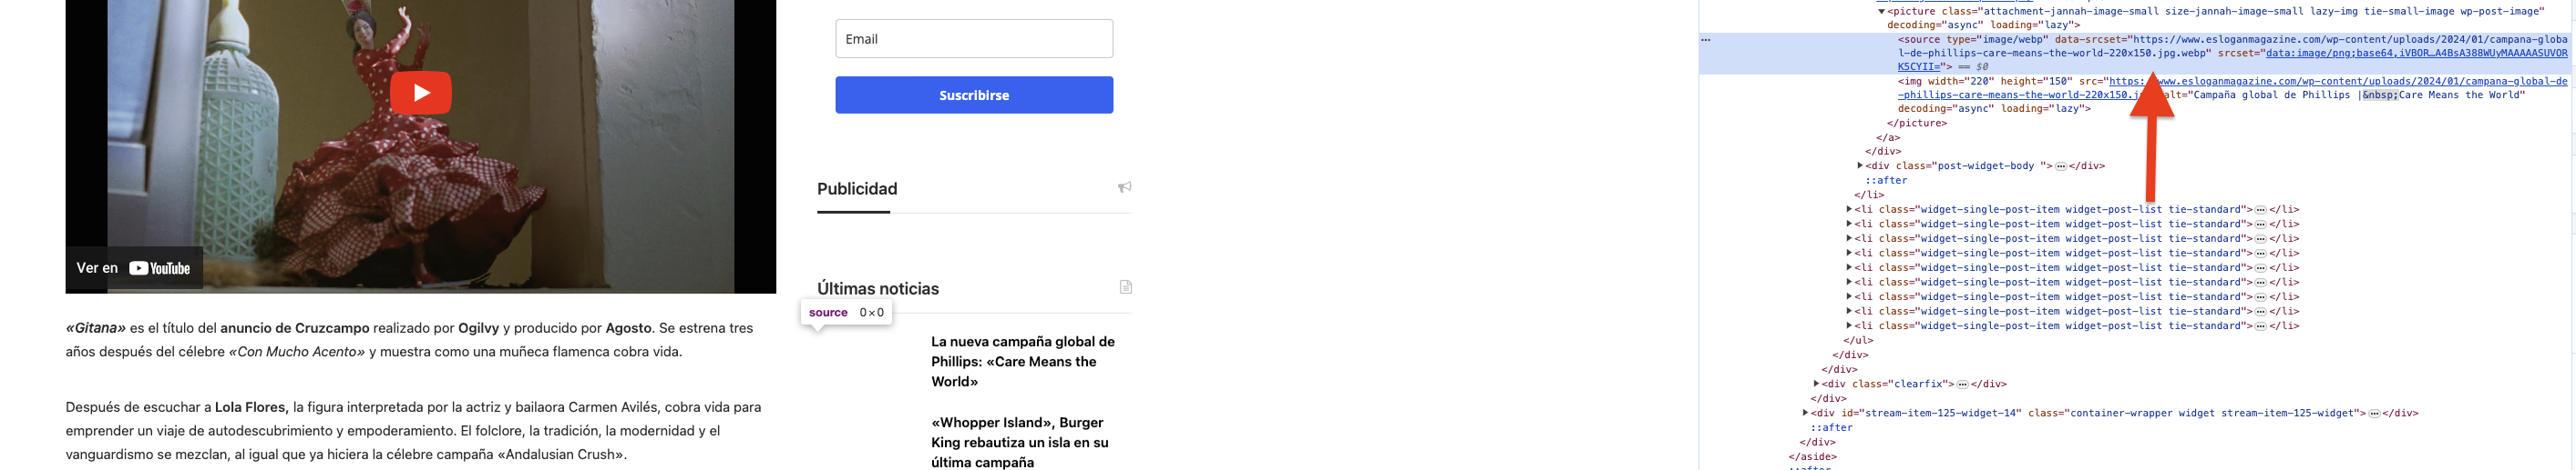The height and width of the screenshot is (470, 2576).
Task: Collapse the picture element in DOM tree
Action: [x=1881, y=11]
